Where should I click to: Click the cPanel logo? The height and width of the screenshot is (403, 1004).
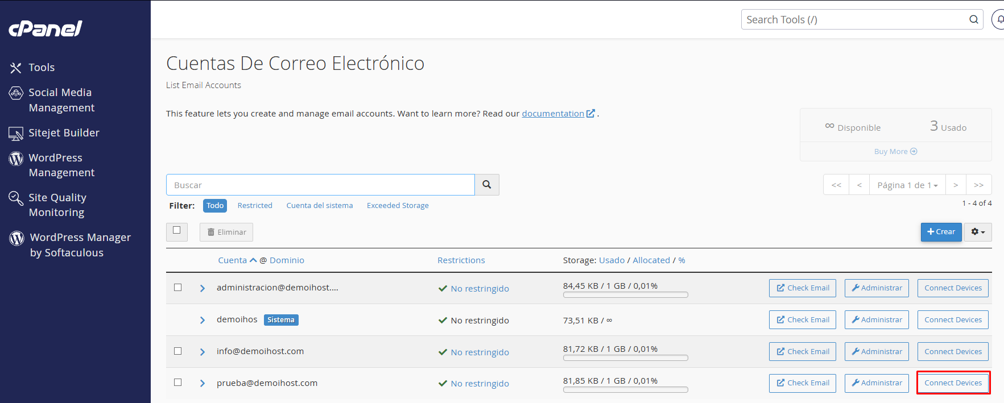coord(46,28)
